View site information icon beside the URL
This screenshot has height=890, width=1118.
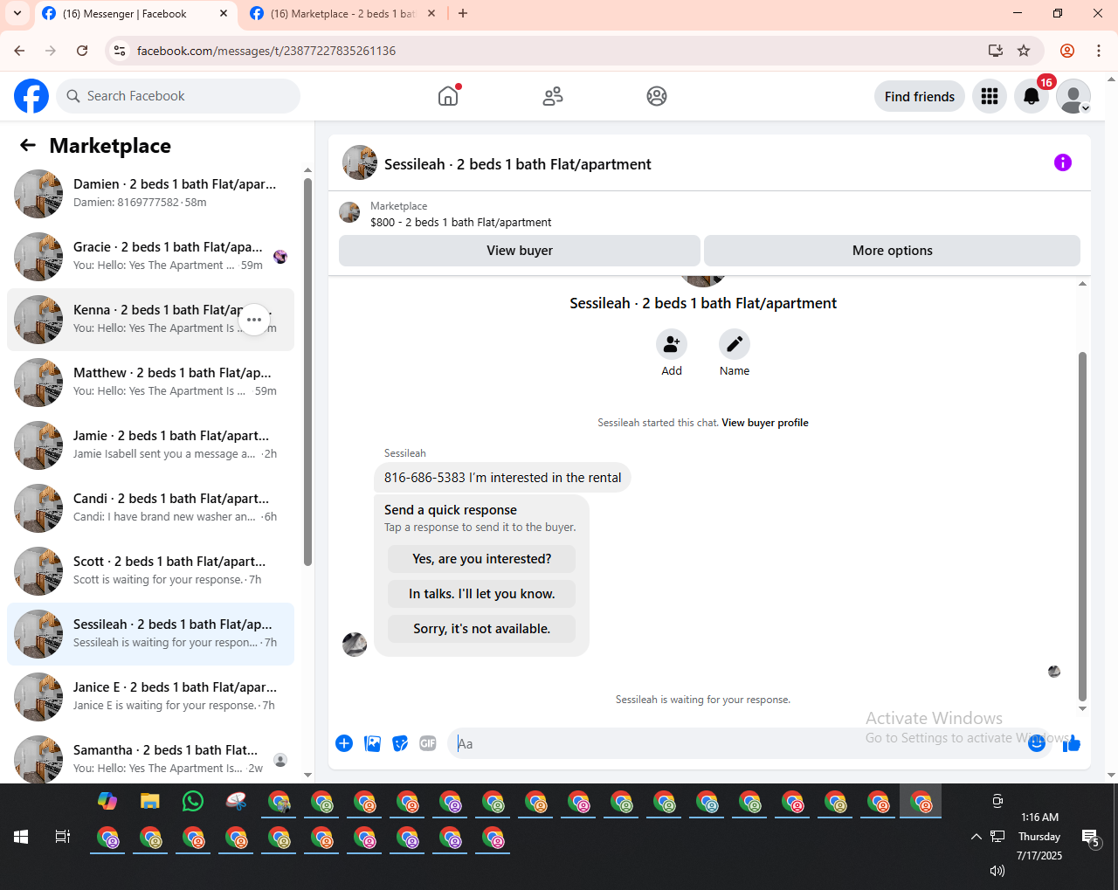coord(120,51)
